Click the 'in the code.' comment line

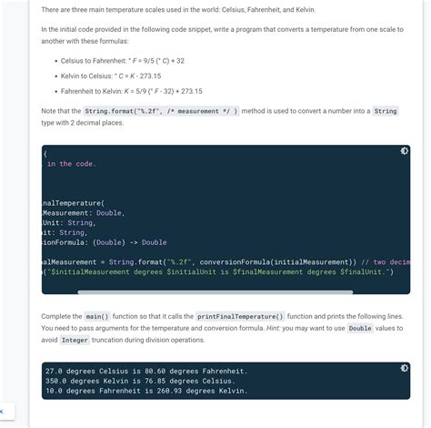pos(72,164)
